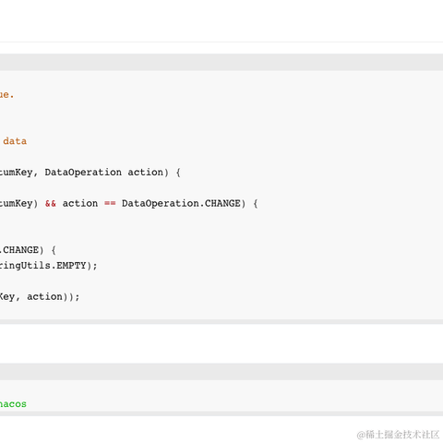443x443 pixels.
Task: Click the horizontal scrollbar under the first code block
Action: click(x=221, y=321)
